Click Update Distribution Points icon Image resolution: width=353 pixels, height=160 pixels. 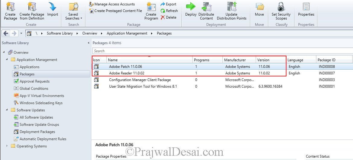[x=232, y=7]
